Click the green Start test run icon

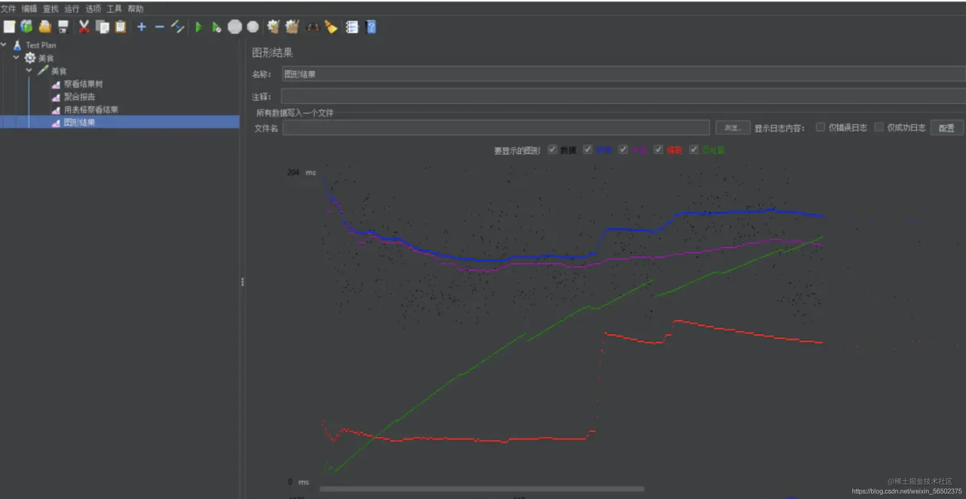point(198,27)
